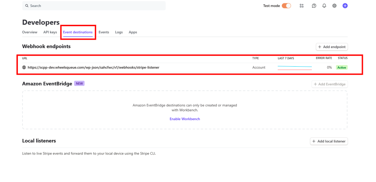Click the 0% error rate value
The width and height of the screenshot is (376, 182).
click(329, 68)
